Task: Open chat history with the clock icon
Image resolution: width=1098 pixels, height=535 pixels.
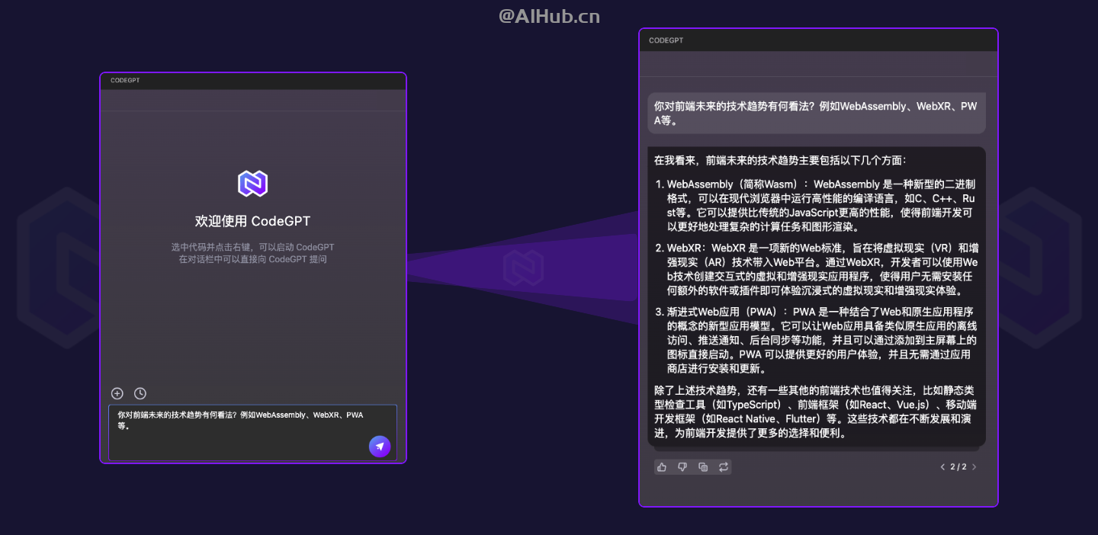Action: click(140, 393)
